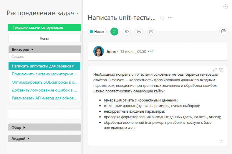Image resolution: width=232 pixels, height=154 pixels.
Task: Click the line Важно протестировать следующие кейсы
Action: pos(129,91)
